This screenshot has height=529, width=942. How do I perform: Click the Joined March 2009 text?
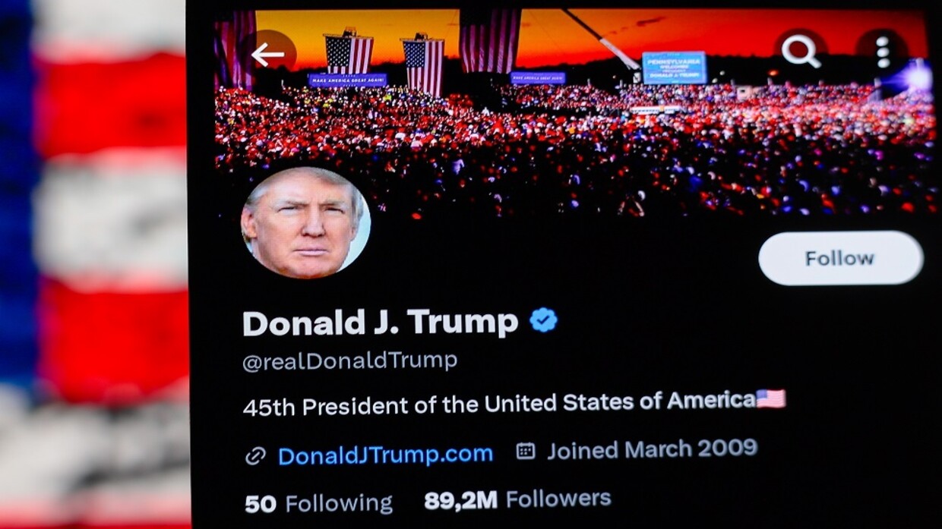tap(653, 449)
